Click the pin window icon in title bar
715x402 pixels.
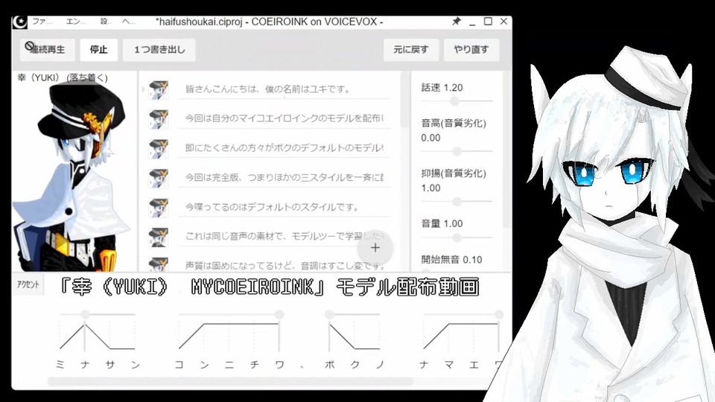pos(456,21)
